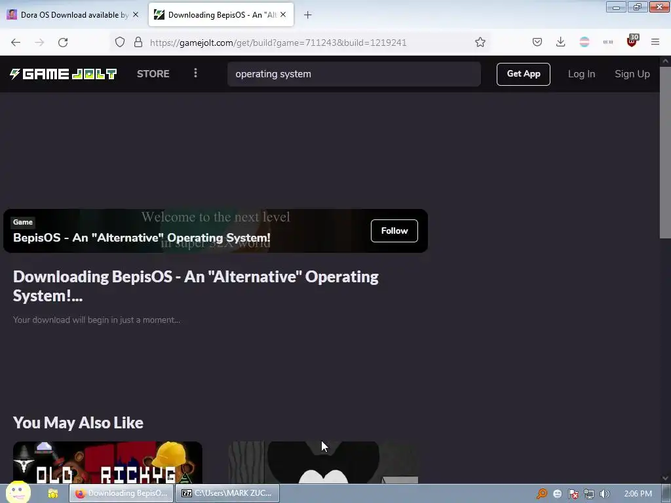This screenshot has height=503, width=671.
Task: Close the Downloading BepisOS tab
Action: [283, 14]
